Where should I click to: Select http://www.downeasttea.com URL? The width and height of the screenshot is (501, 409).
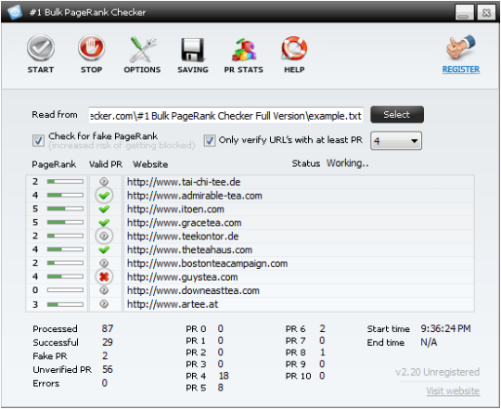193,290
